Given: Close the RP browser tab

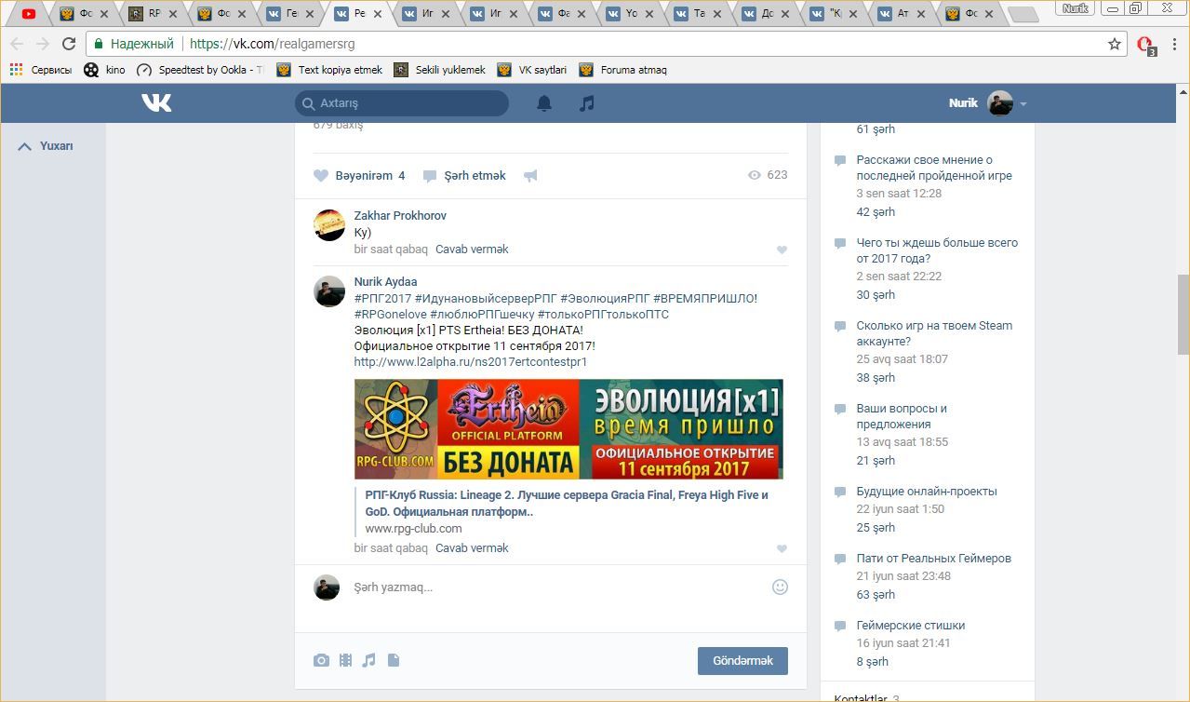Looking at the screenshot, I should coord(173,14).
